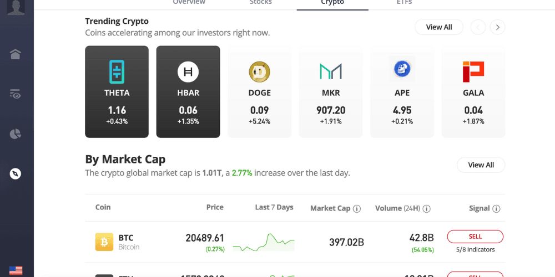Switch to the Stocks tab
This screenshot has height=277, width=555.
(260, 3)
